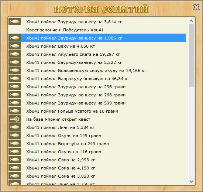The width and height of the screenshot is (203, 192).
Task: Select row 'Вырезуба на 249 грамм'
Action: pyautogui.click(x=97, y=143)
